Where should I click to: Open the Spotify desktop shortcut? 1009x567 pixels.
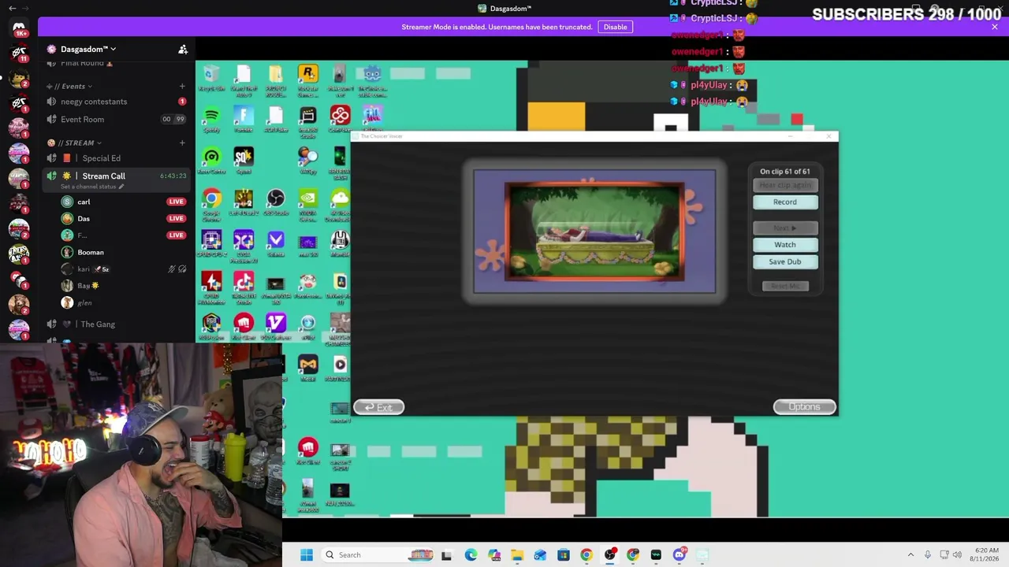coord(211,118)
